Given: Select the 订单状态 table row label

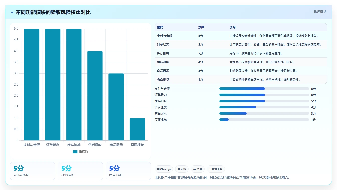Looking at the screenshot, I should pyautogui.click(x=163, y=45).
